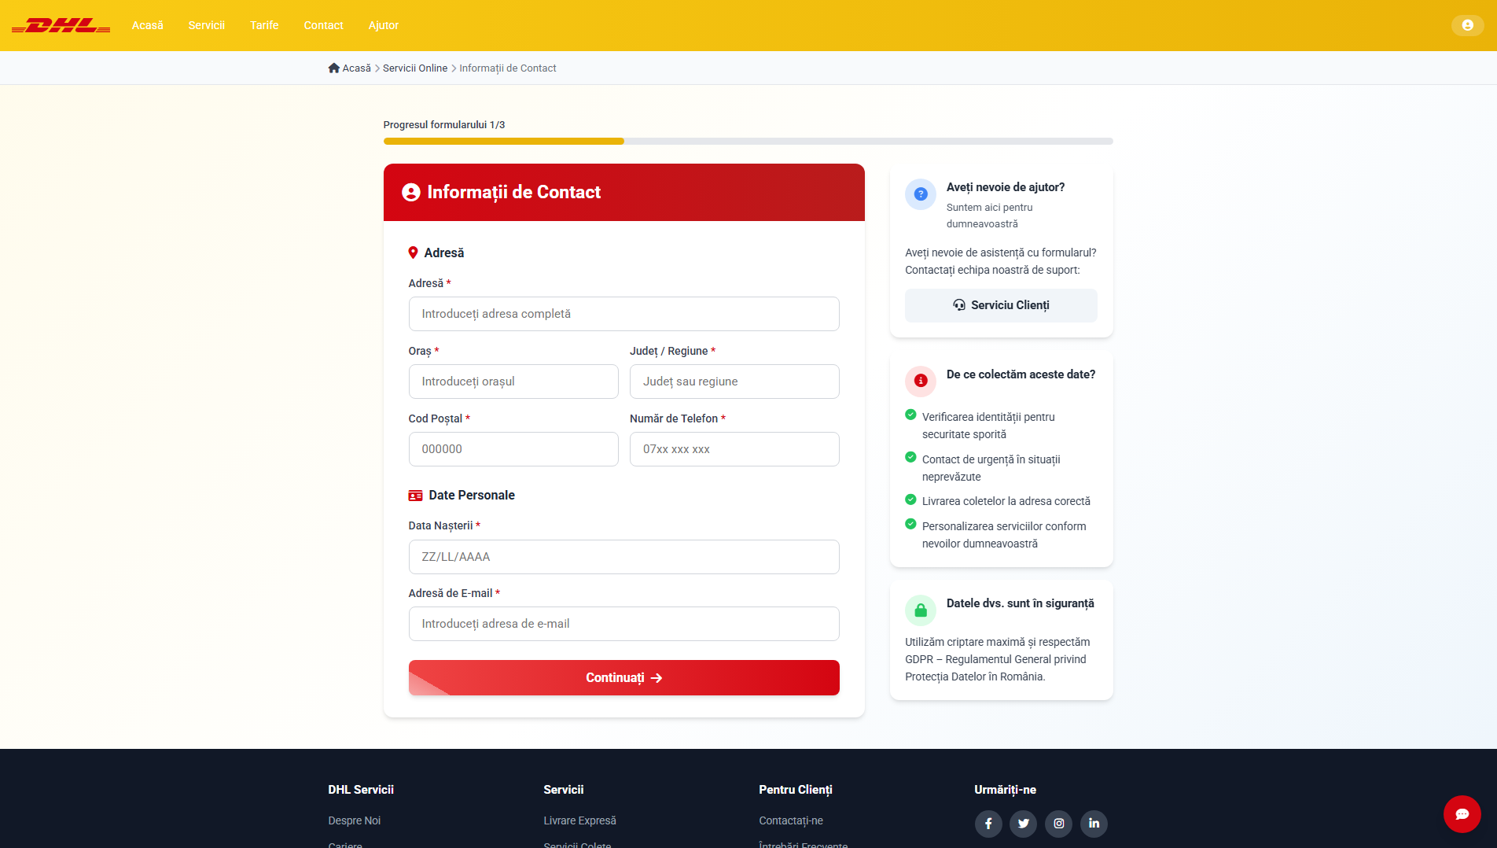The image size is (1497, 848).
Task: Open the user account icon
Action: 1467,25
